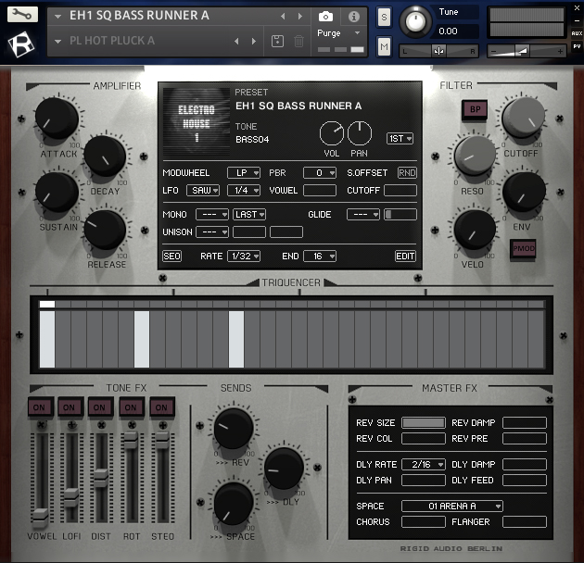This screenshot has height=563, width=584.
Task: Open the LFO 1/4 rate dropdown
Action: click(x=244, y=190)
